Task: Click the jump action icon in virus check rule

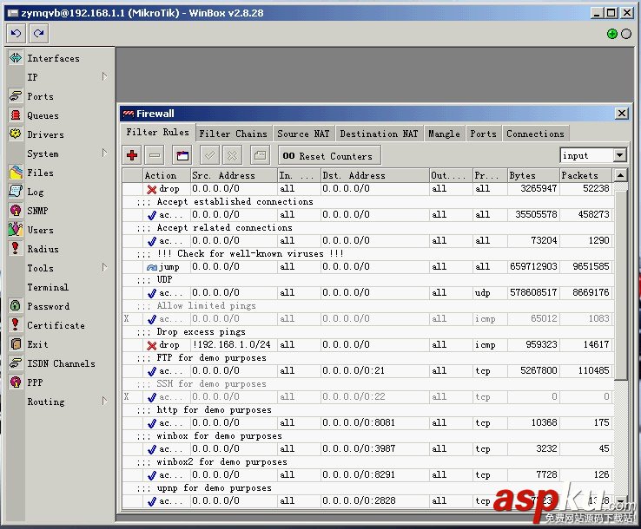Action: tap(152, 267)
